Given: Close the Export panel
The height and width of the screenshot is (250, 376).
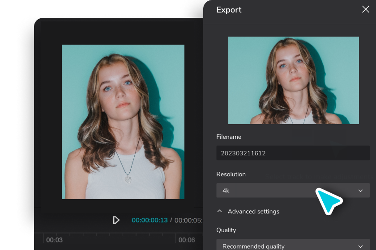Looking at the screenshot, I should point(365,9).
